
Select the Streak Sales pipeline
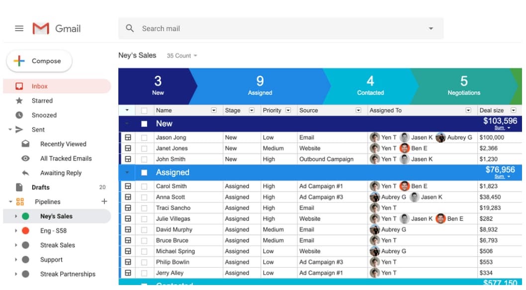coord(57,245)
